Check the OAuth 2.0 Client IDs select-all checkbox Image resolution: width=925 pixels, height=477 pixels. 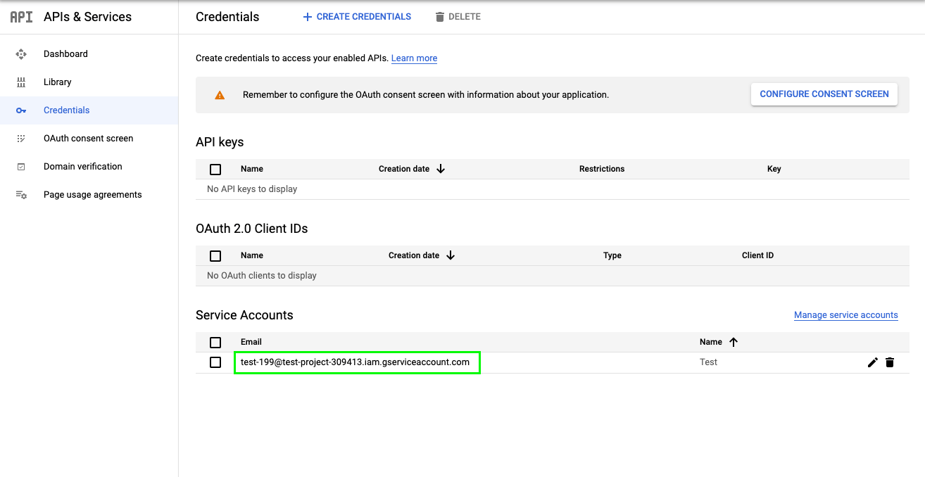tap(215, 256)
